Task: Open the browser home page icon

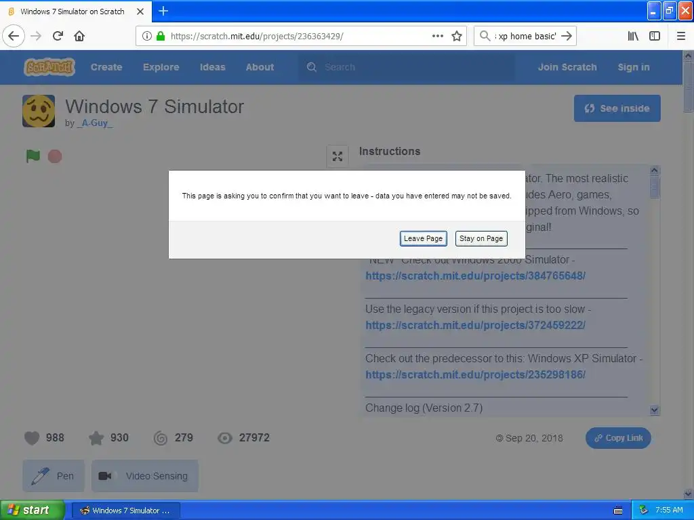Action: pyautogui.click(x=79, y=36)
